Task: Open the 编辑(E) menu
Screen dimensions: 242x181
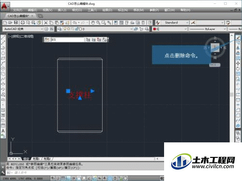Action: tap(32, 10)
